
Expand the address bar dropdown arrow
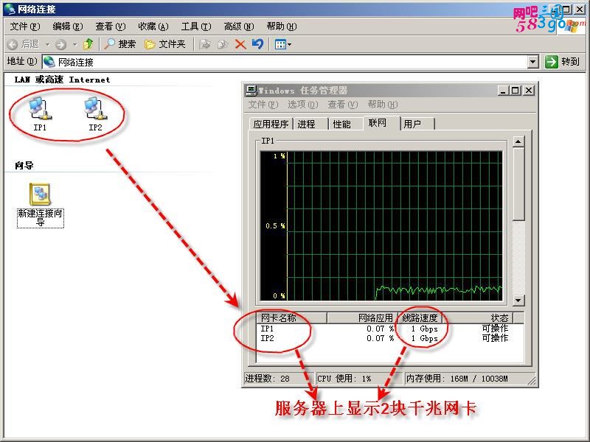[x=532, y=62]
